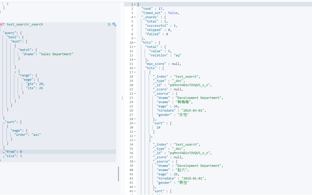Grab the vertical pane divider handle
Screen dimensions: 312x195
122,98
